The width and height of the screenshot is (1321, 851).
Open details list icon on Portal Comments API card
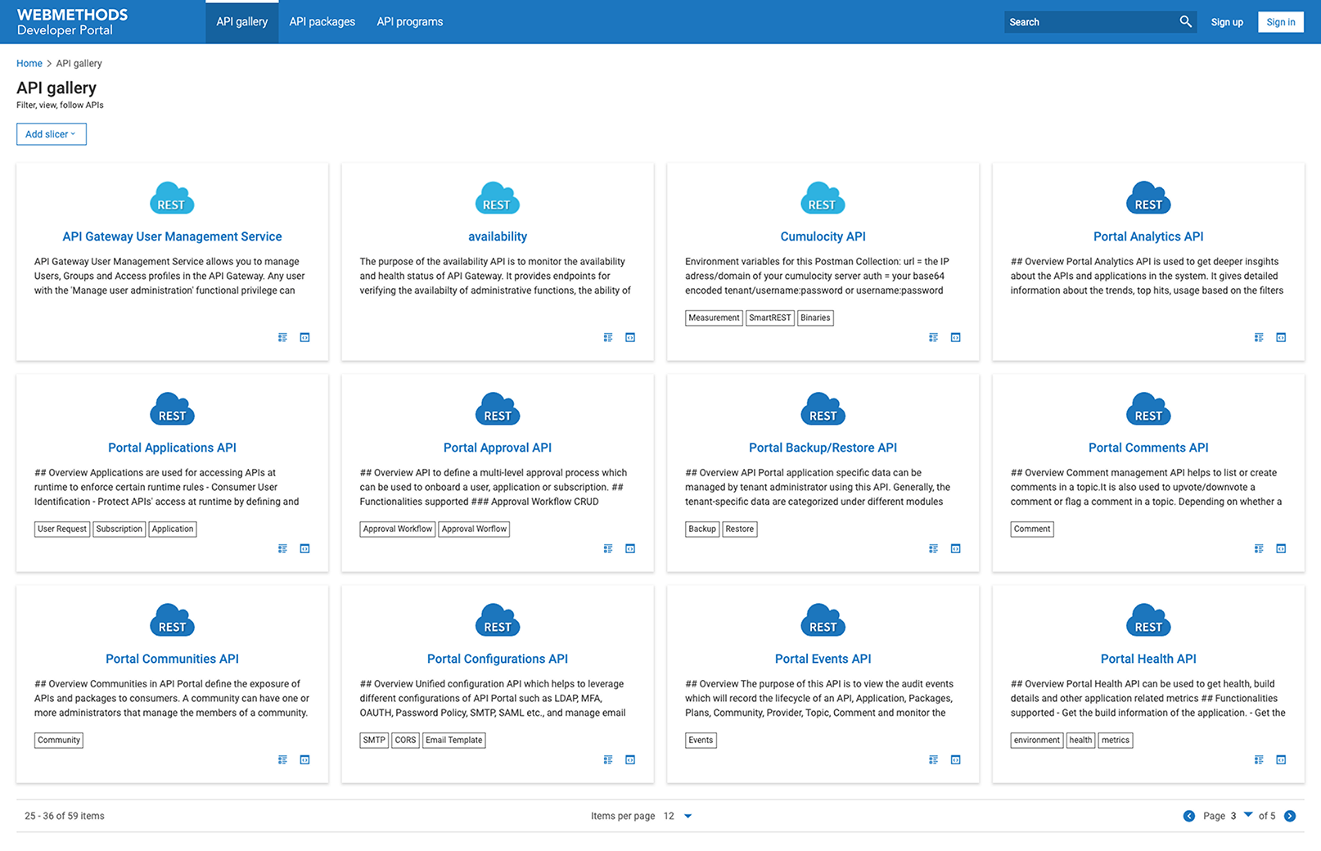pos(1259,548)
